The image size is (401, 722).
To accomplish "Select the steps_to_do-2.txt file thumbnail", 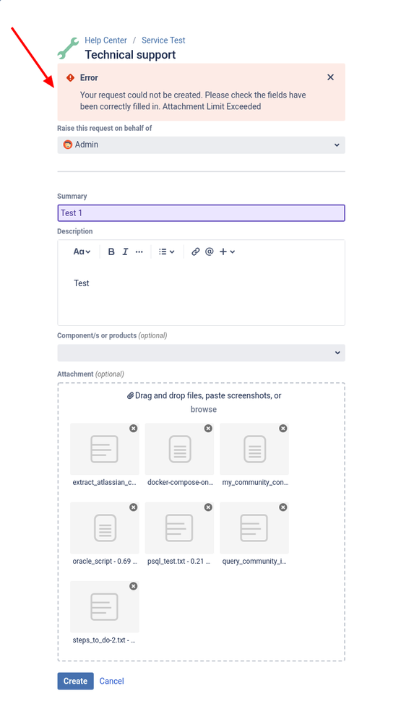I will 105,606.
